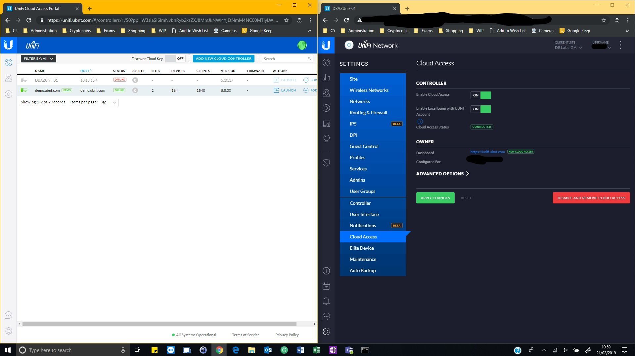Open the Filter By: All dropdown
Viewport: 635px width, 356px height.
click(x=38, y=59)
